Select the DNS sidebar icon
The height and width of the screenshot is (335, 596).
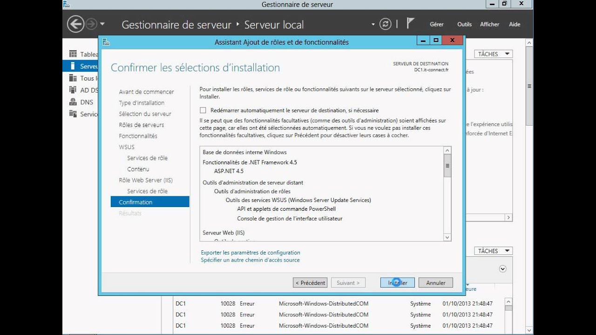[x=73, y=102]
